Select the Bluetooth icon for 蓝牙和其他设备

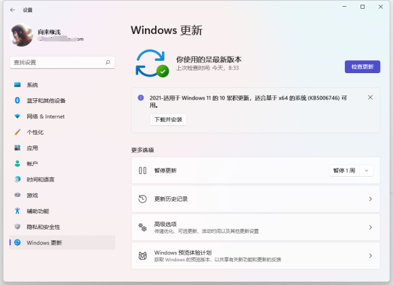tap(18, 100)
